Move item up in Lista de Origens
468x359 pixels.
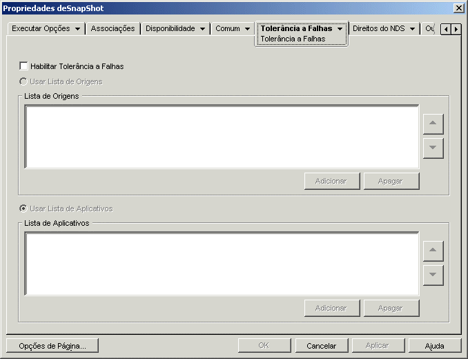(x=433, y=124)
